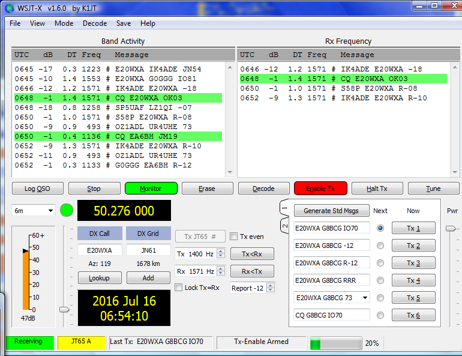Screen dimensions: 462x356
Task: Increase Tx frequency with up stepper arrow
Action: click(x=220, y=252)
